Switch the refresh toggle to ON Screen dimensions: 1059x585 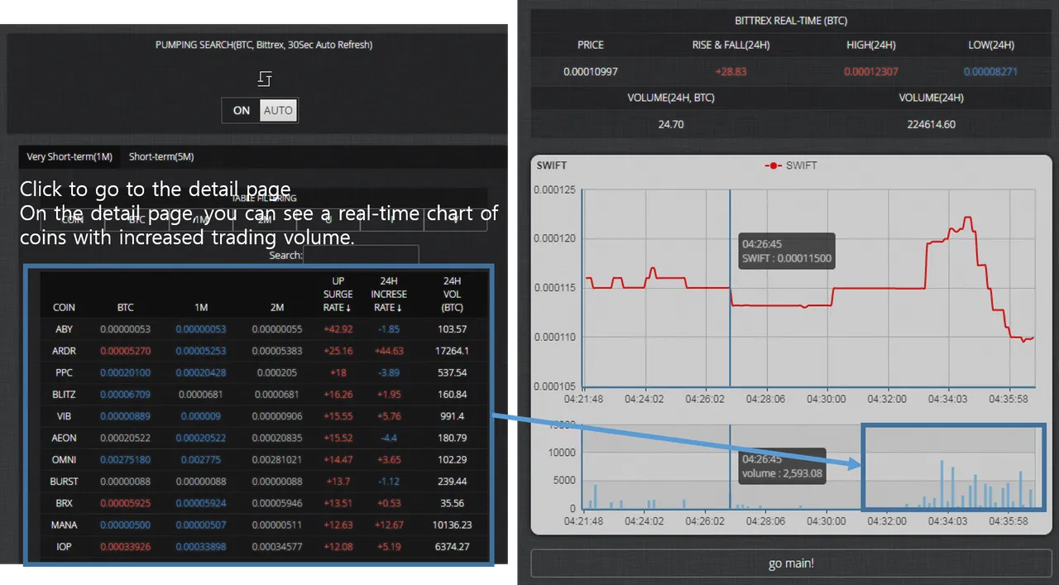(x=241, y=111)
